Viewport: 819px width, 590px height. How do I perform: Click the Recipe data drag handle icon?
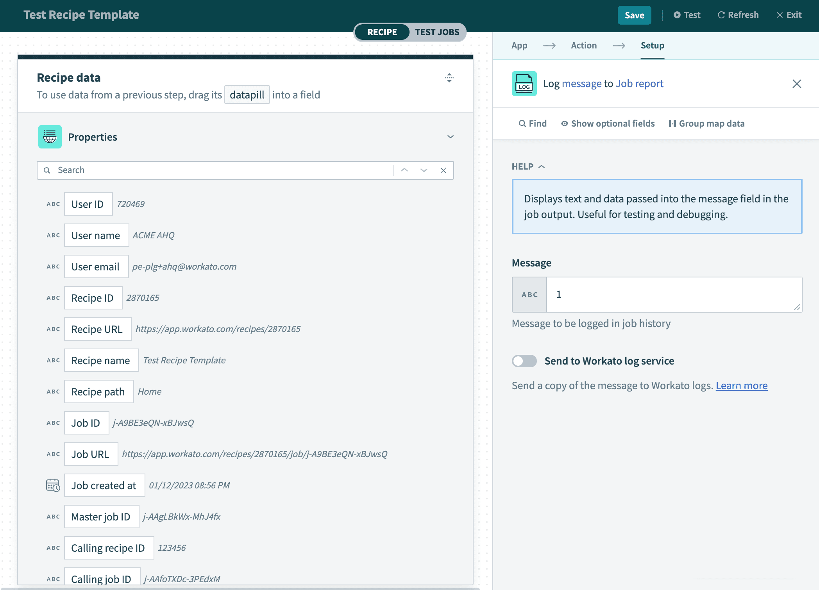449,78
